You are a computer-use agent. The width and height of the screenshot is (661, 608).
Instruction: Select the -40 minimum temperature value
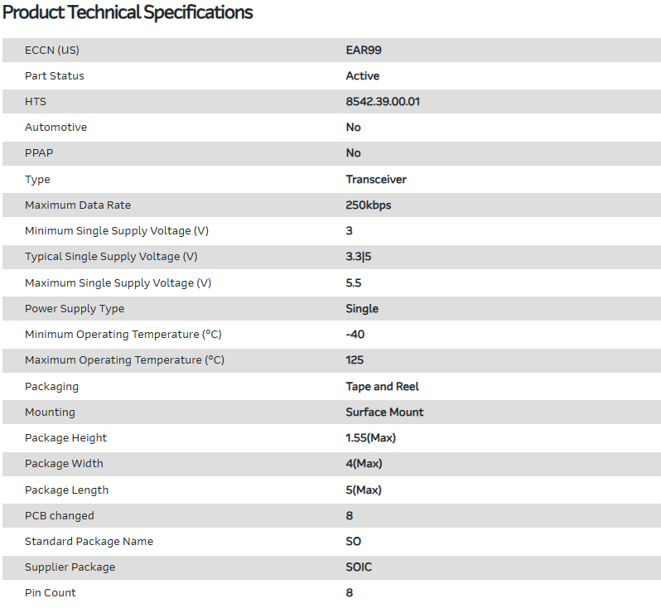point(355,334)
